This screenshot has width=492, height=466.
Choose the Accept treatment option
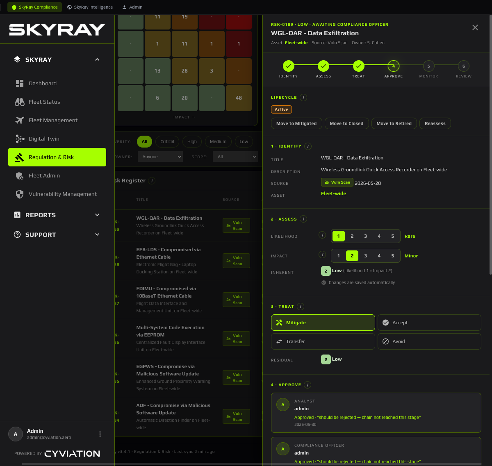tap(429, 323)
